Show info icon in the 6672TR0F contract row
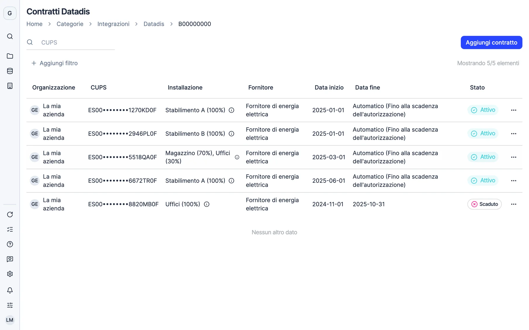This screenshot has width=529, height=330. (232, 181)
